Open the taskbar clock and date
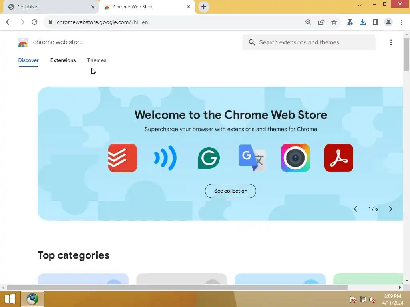Screen dimensions: 410x307 [x=392, y=299]
